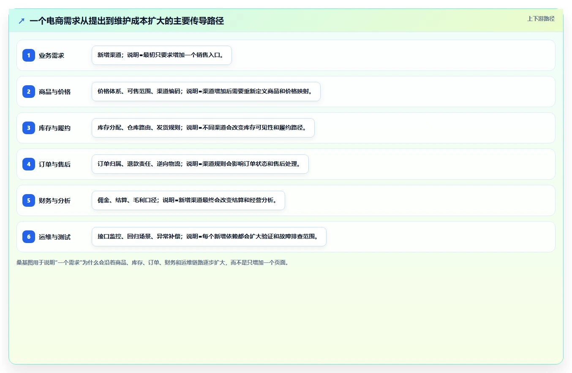
Task: Click the 业务需求 step label
Action: tap(52, 55)
